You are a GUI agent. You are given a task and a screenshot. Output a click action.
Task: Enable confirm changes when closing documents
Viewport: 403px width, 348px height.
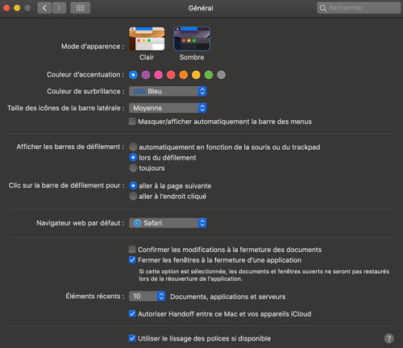(132, 250)
